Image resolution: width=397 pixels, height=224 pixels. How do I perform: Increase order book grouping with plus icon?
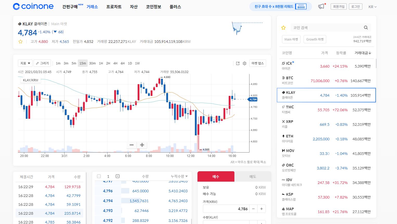point(118,176)
